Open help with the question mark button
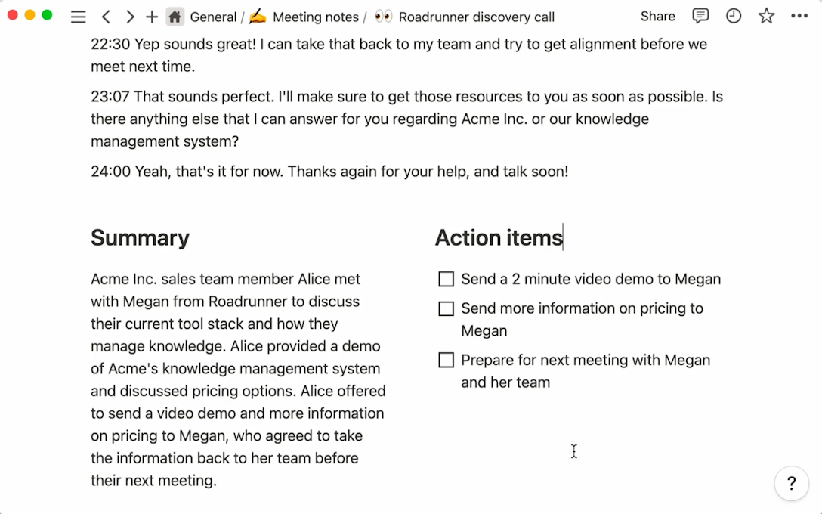Image resolution: width=822 pixels, height=514 pixels. (791, 483)
